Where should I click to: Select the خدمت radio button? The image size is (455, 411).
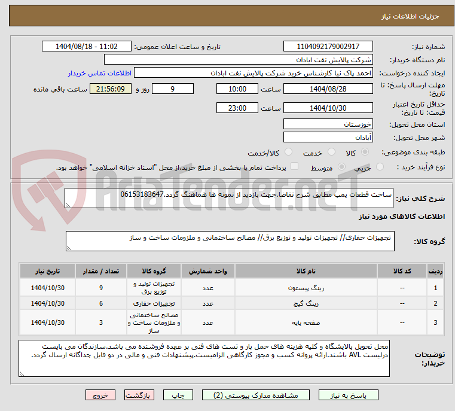point(331,152)
